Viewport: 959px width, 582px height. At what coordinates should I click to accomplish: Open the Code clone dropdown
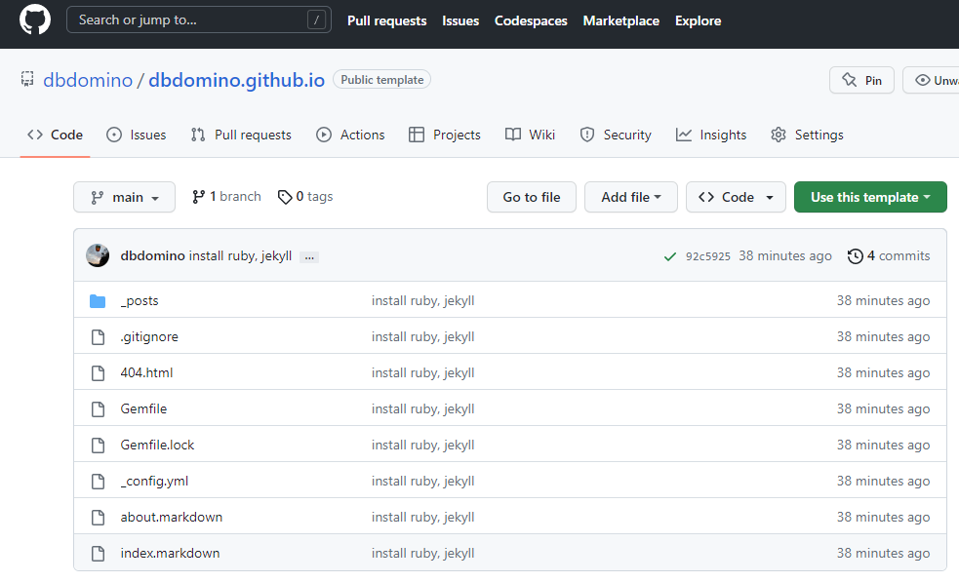736,197
